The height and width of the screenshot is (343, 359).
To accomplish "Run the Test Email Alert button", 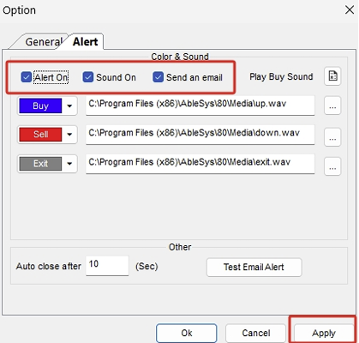I will click(254, 268).
